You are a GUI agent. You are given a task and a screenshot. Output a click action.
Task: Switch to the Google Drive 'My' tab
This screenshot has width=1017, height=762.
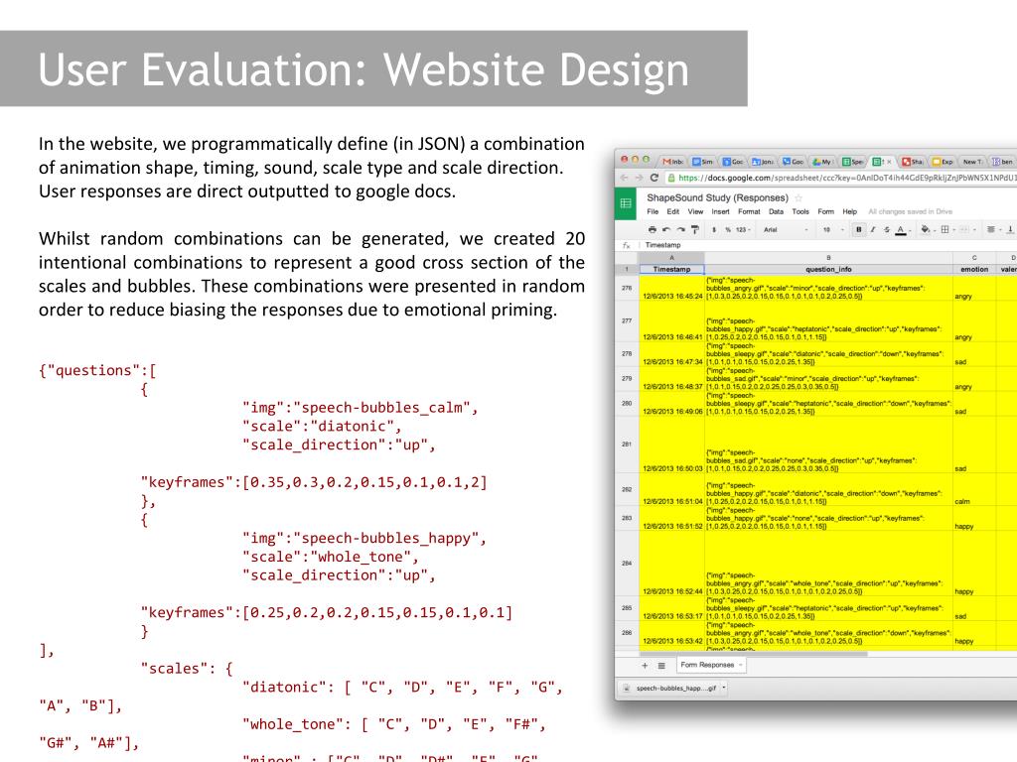coord(822,162)
